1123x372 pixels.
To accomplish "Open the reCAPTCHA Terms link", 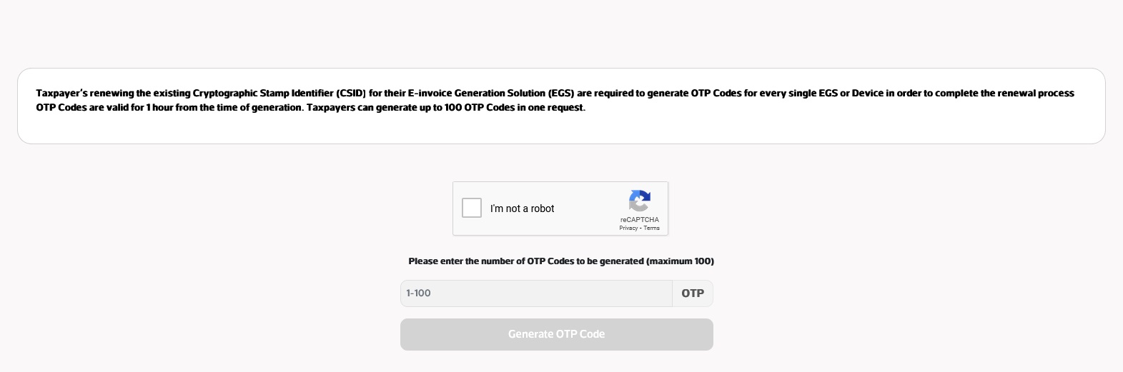I will pyautogui.click(x=652, y=228).
